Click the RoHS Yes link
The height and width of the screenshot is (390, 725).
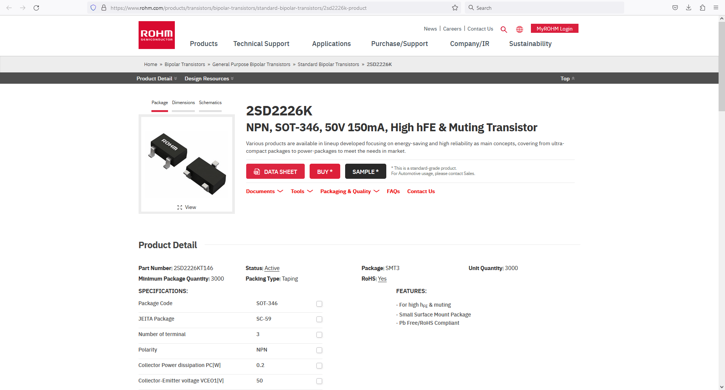(382, 279)
